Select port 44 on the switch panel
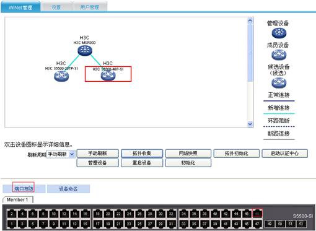The width and height of the screenshot is (316, 231). click(x=236, y=214)
